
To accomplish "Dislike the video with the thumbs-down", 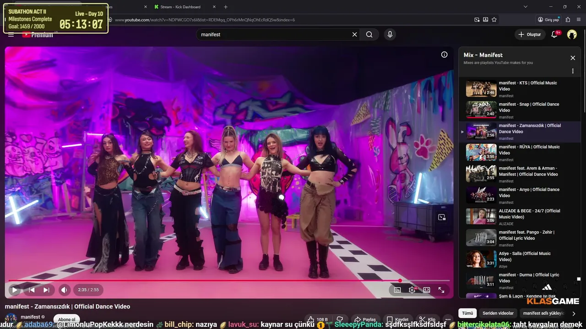I will (340, 319).
